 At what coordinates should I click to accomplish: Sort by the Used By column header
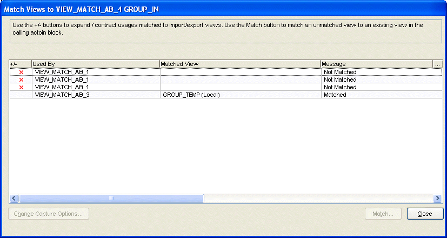pos(95,64)
